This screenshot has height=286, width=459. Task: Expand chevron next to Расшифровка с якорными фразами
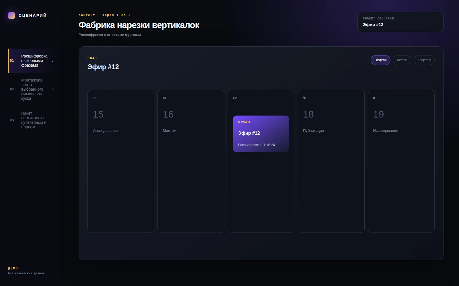(x=53, y=61)
